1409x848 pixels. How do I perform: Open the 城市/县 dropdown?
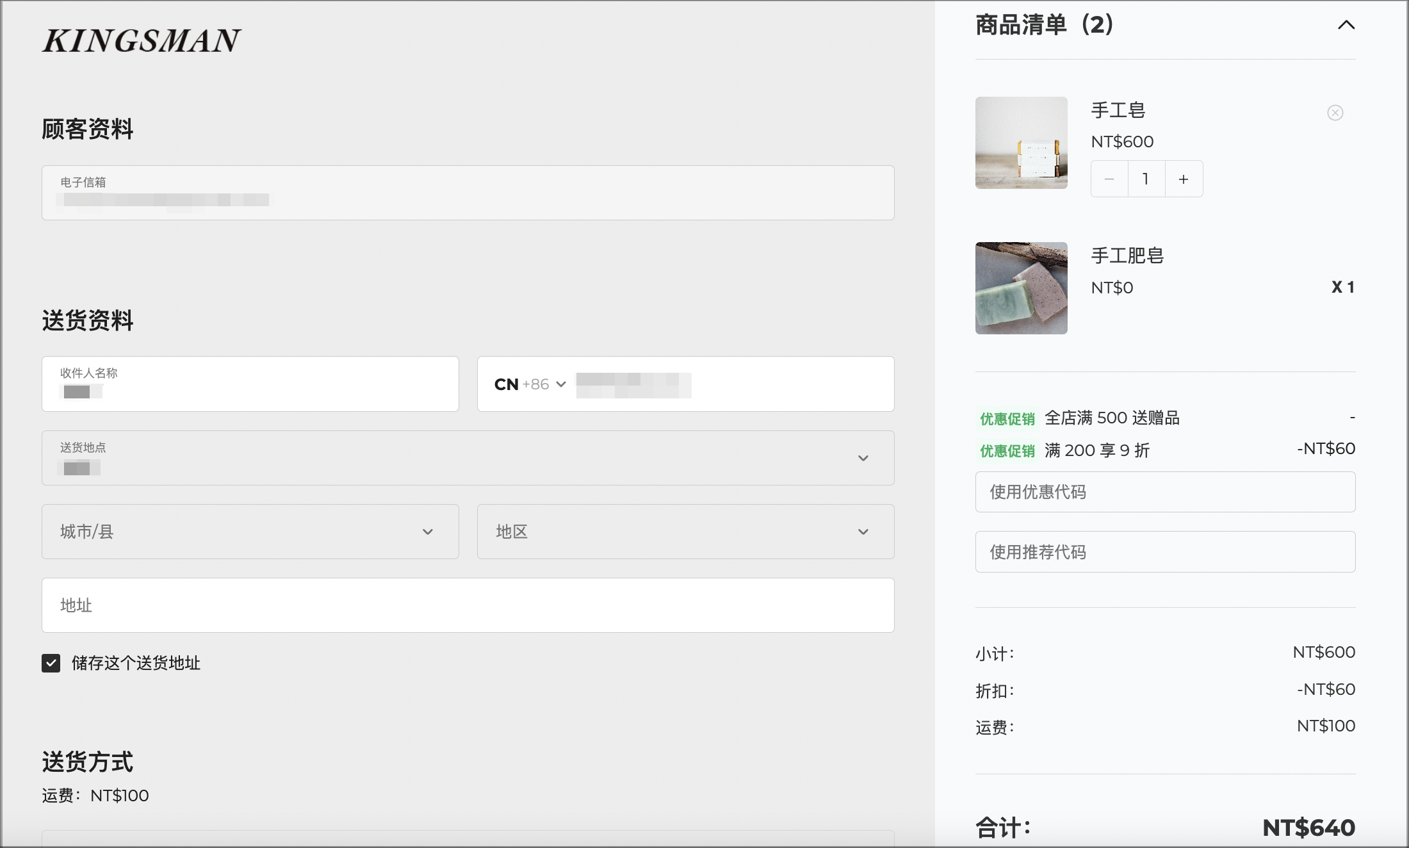click(x=250, y=532)
